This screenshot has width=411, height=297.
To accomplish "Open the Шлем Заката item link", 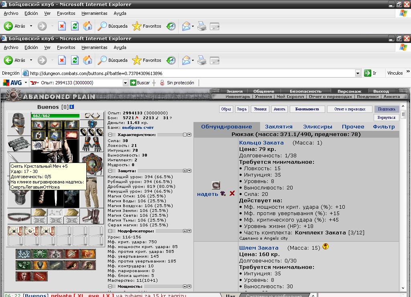I will (259, 248).
